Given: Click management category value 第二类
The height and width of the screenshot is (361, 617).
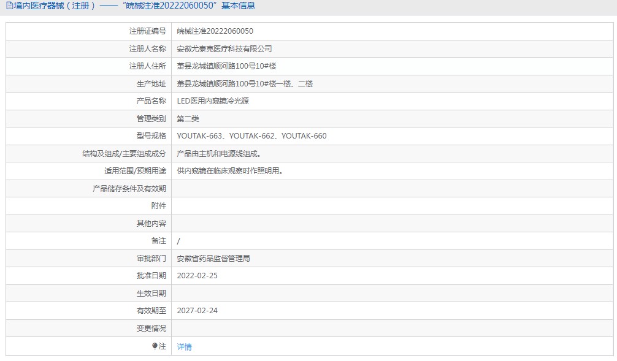Looking at the screenshot, I should tap(188, 119).
